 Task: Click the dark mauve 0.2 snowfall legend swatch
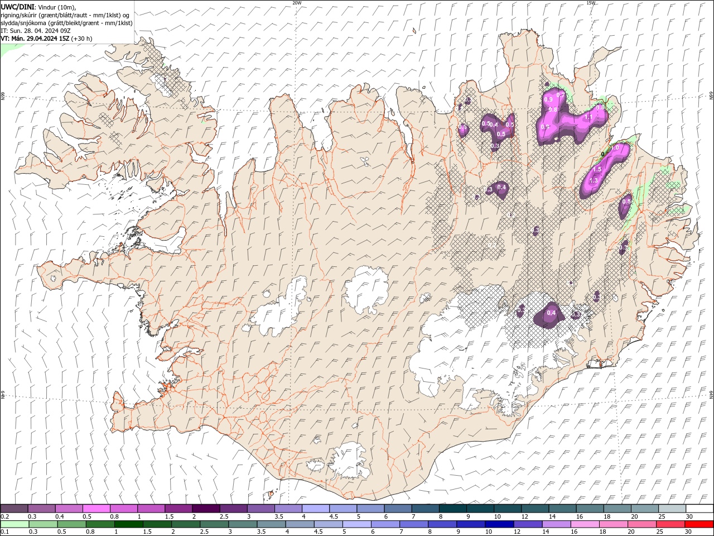(15, 509)
